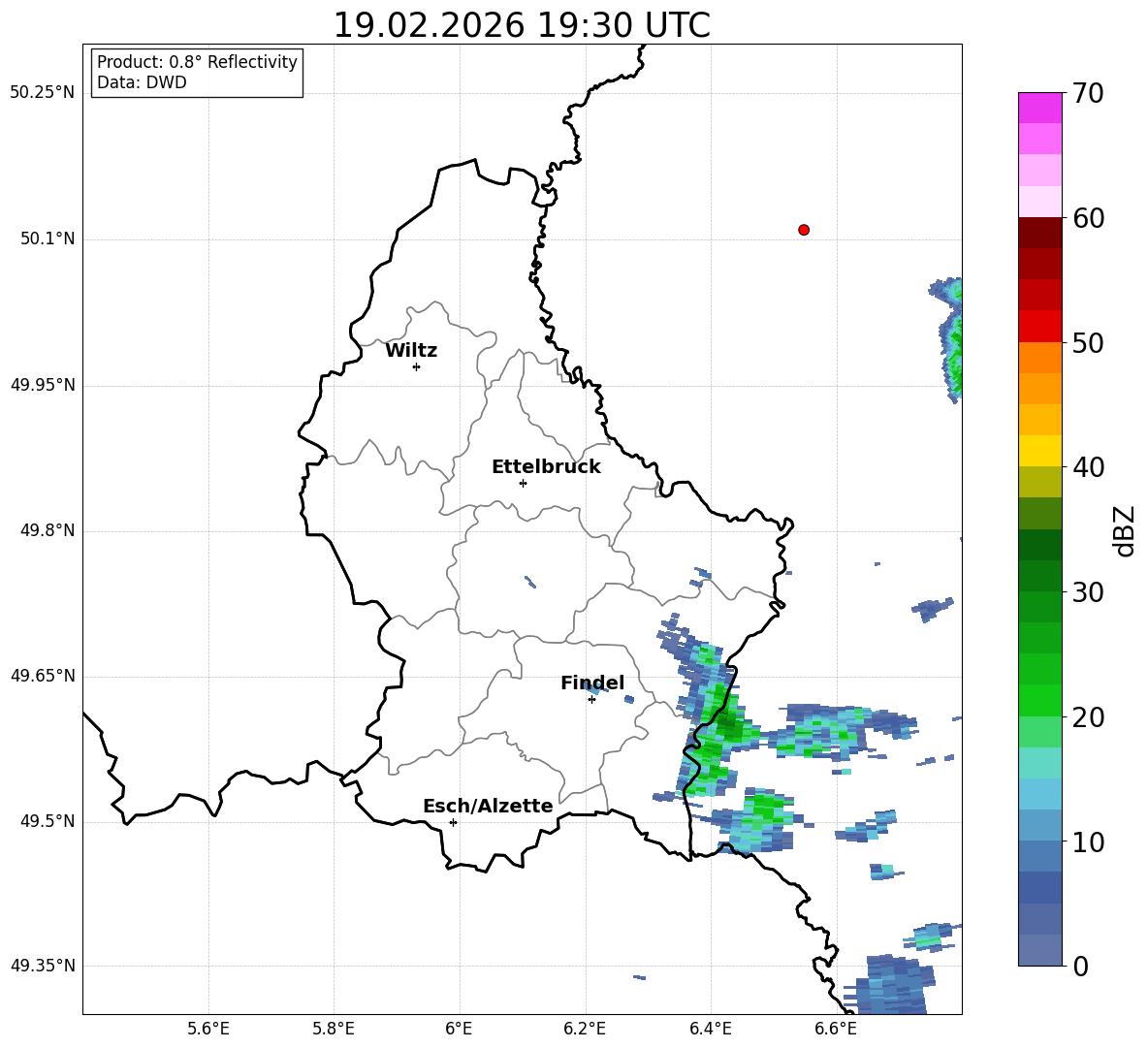Click the 20 tick label on colorbar
Image resolution: width=1148 pixels, height=1048 pixels.
1088,716
